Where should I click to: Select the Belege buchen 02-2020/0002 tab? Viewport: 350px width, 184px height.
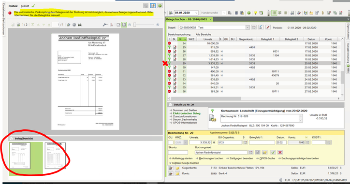point(187,19)
